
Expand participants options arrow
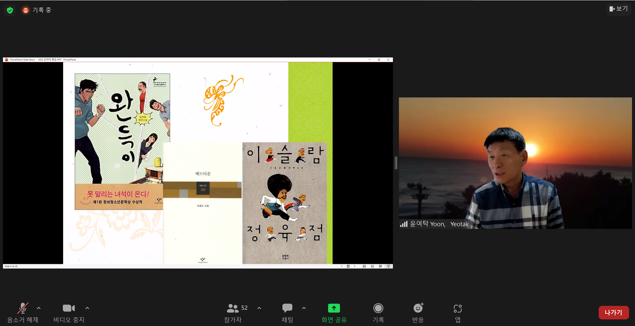(x=259, y=308)
